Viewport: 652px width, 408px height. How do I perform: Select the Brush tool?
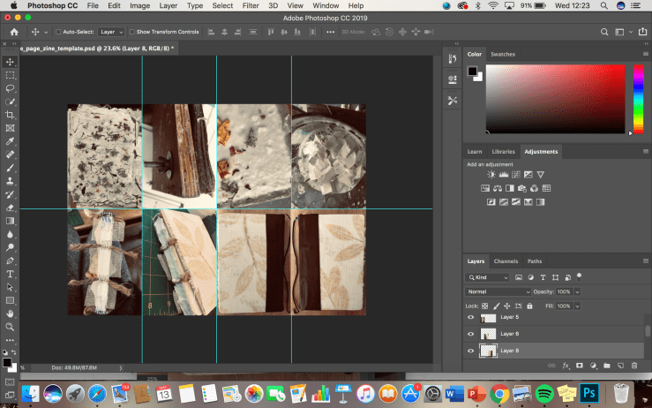[x=10, y=168]
